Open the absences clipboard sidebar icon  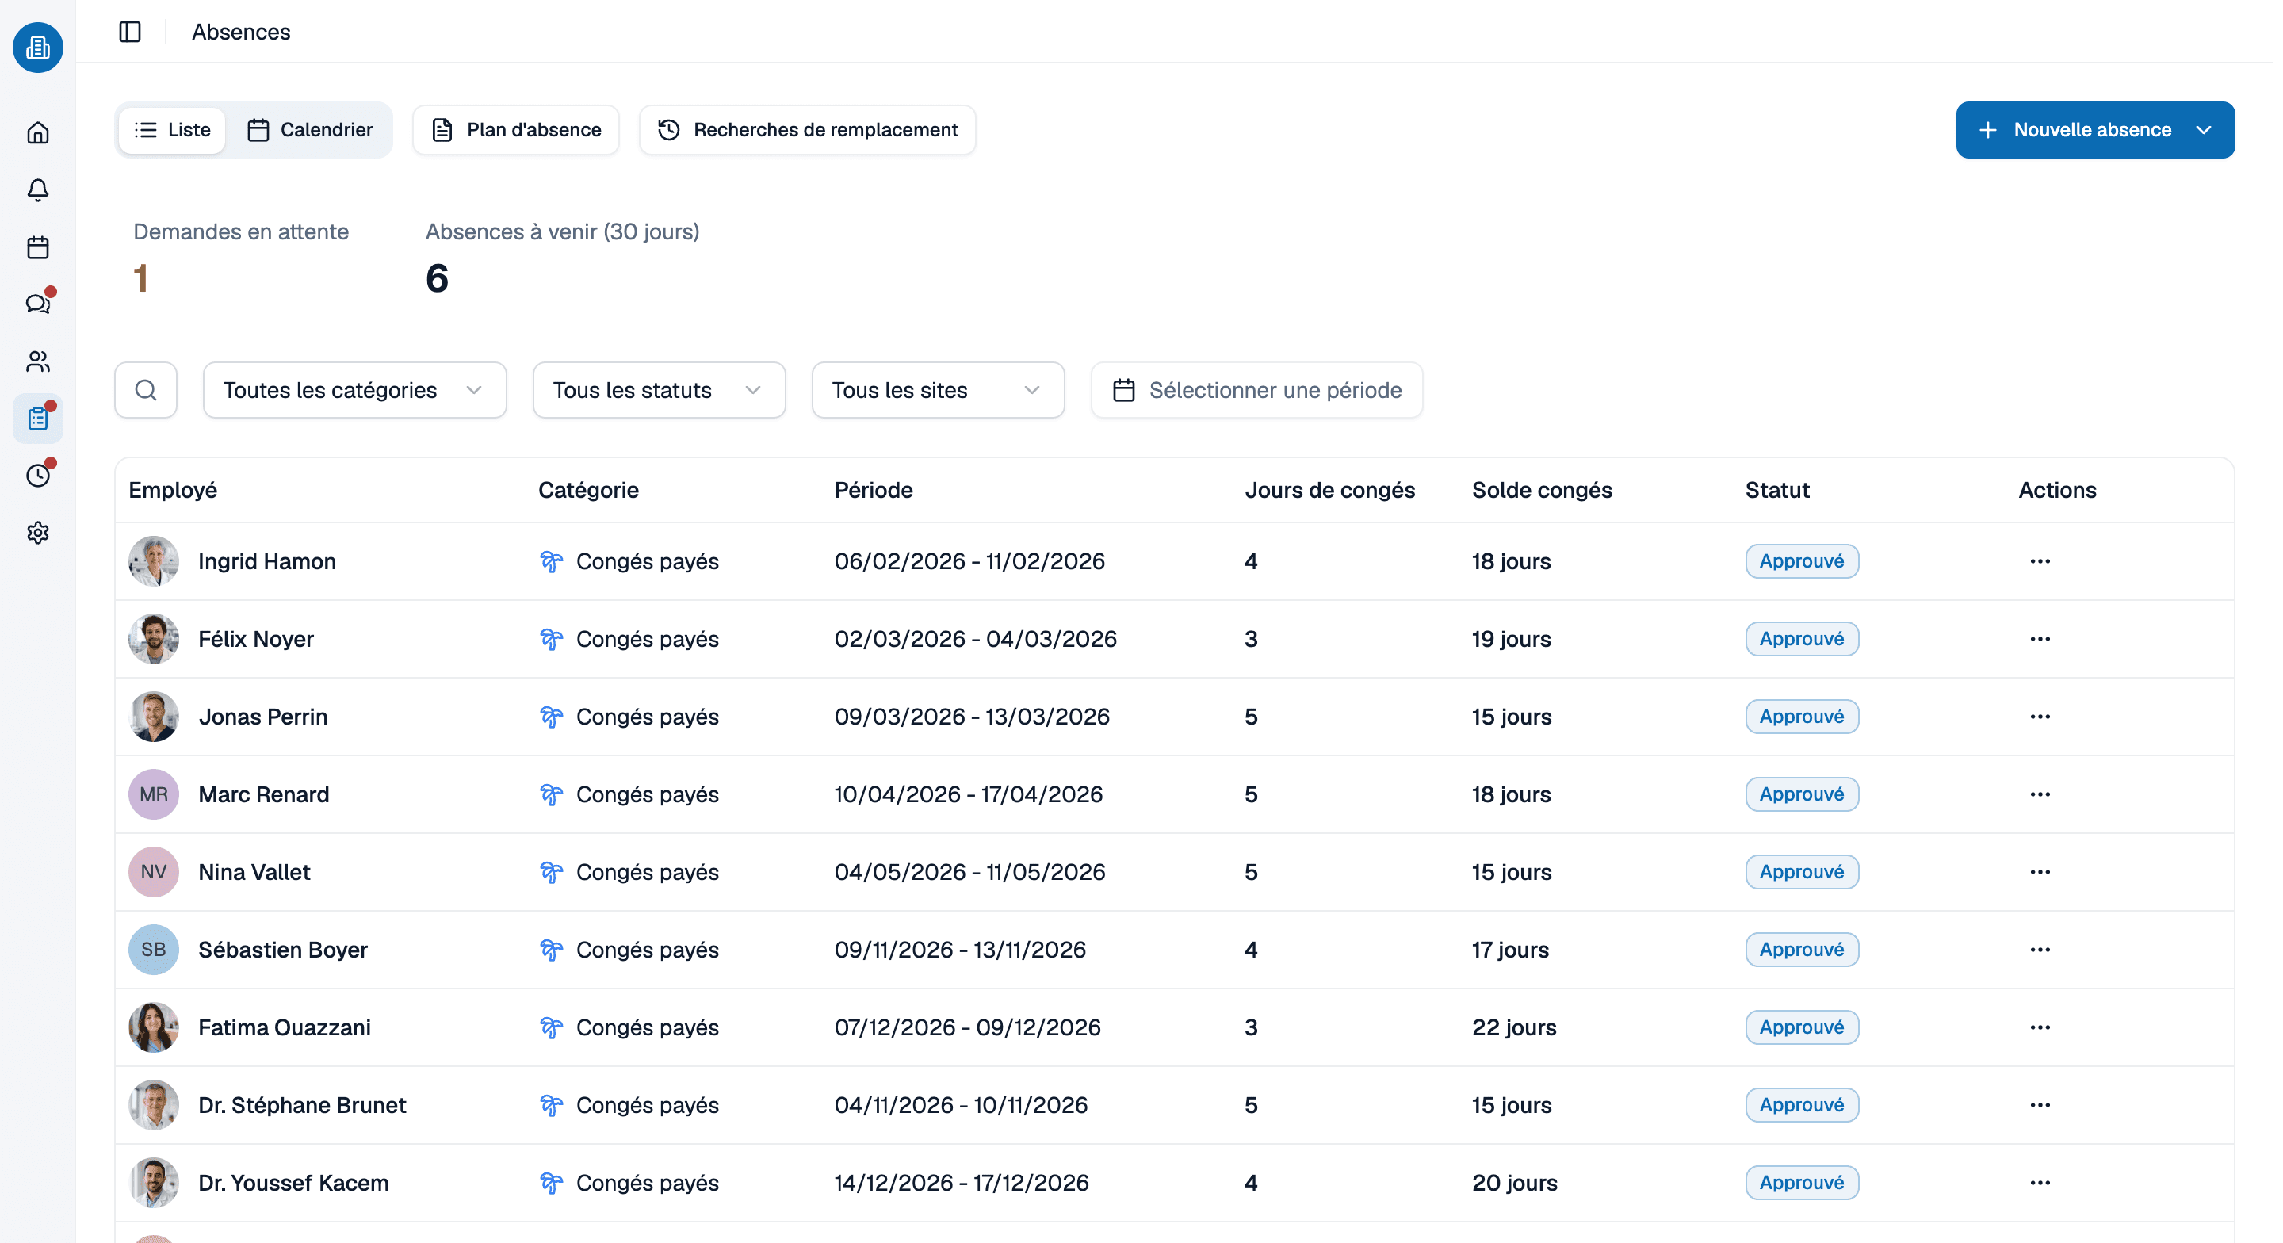point(37,419)
